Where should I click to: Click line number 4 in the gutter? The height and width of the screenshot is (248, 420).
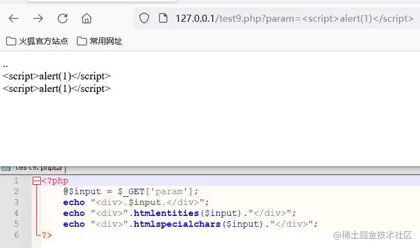tap(16, 213)
